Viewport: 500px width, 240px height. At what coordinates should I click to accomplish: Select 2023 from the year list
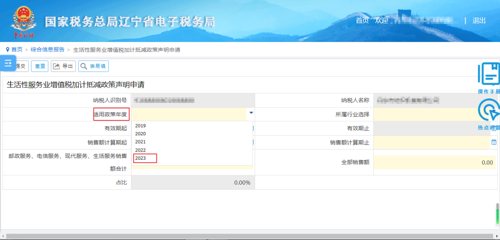[x=141, y=158]
